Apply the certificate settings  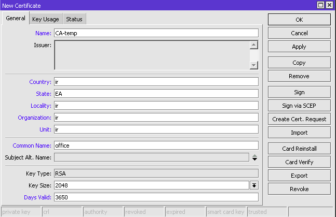pos(299,47)
